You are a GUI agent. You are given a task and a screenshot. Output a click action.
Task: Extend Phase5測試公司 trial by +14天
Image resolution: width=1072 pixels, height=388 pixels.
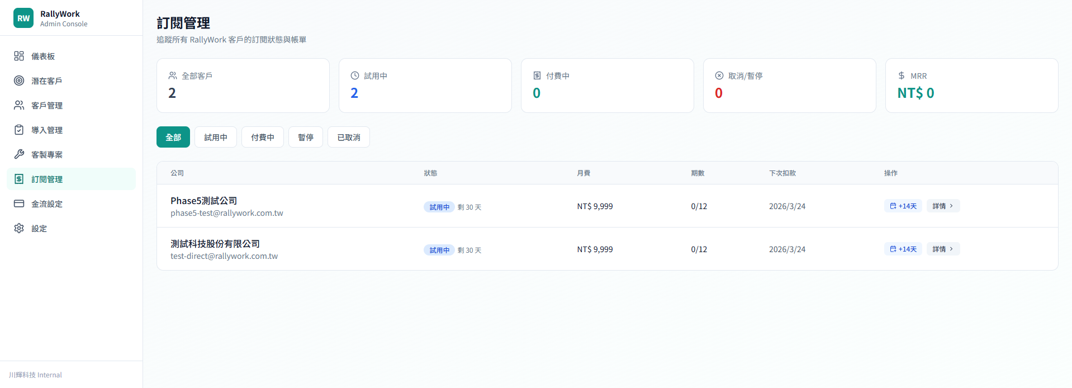click(x=903, y=206)
